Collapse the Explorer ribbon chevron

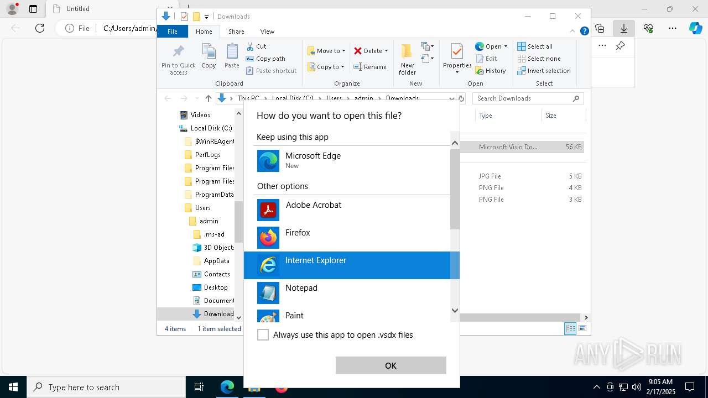(x=572, y=32)
